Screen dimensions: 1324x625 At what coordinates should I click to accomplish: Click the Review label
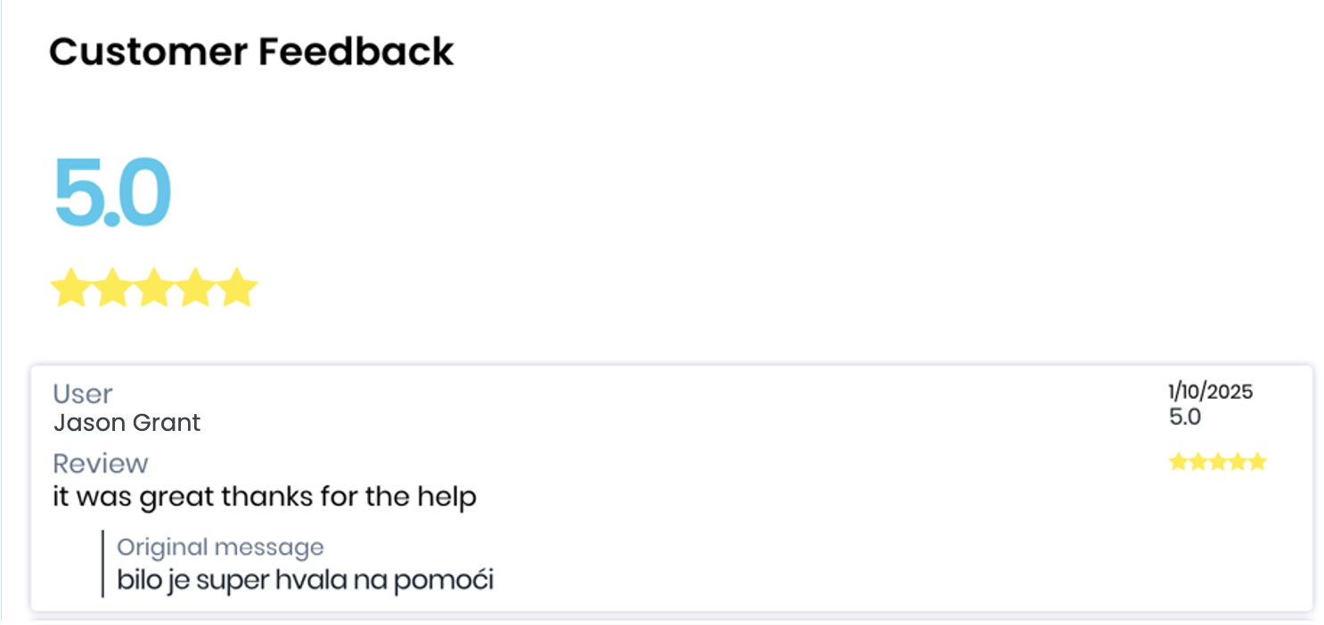point(101,463)
